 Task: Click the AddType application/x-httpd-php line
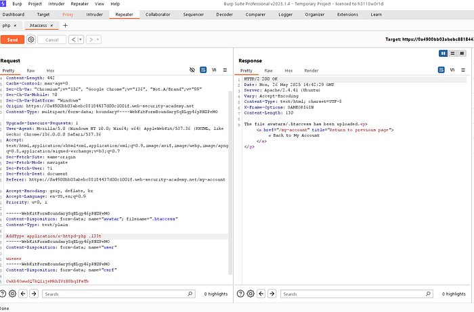(x=53, y=236)
